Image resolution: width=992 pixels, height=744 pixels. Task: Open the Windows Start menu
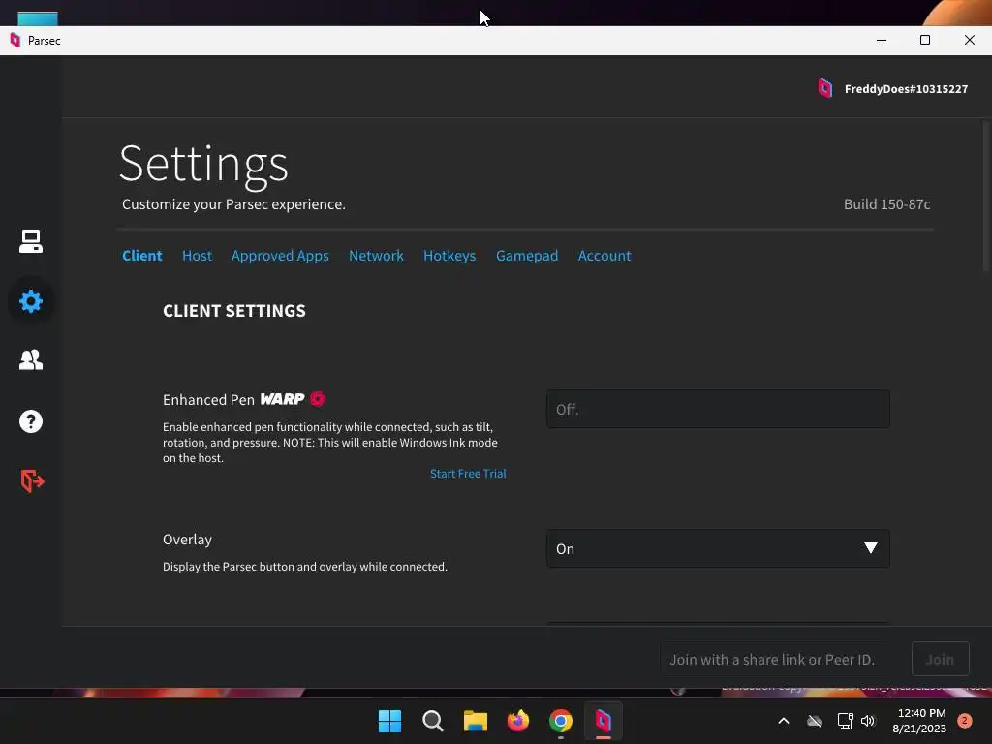(389, 721)
